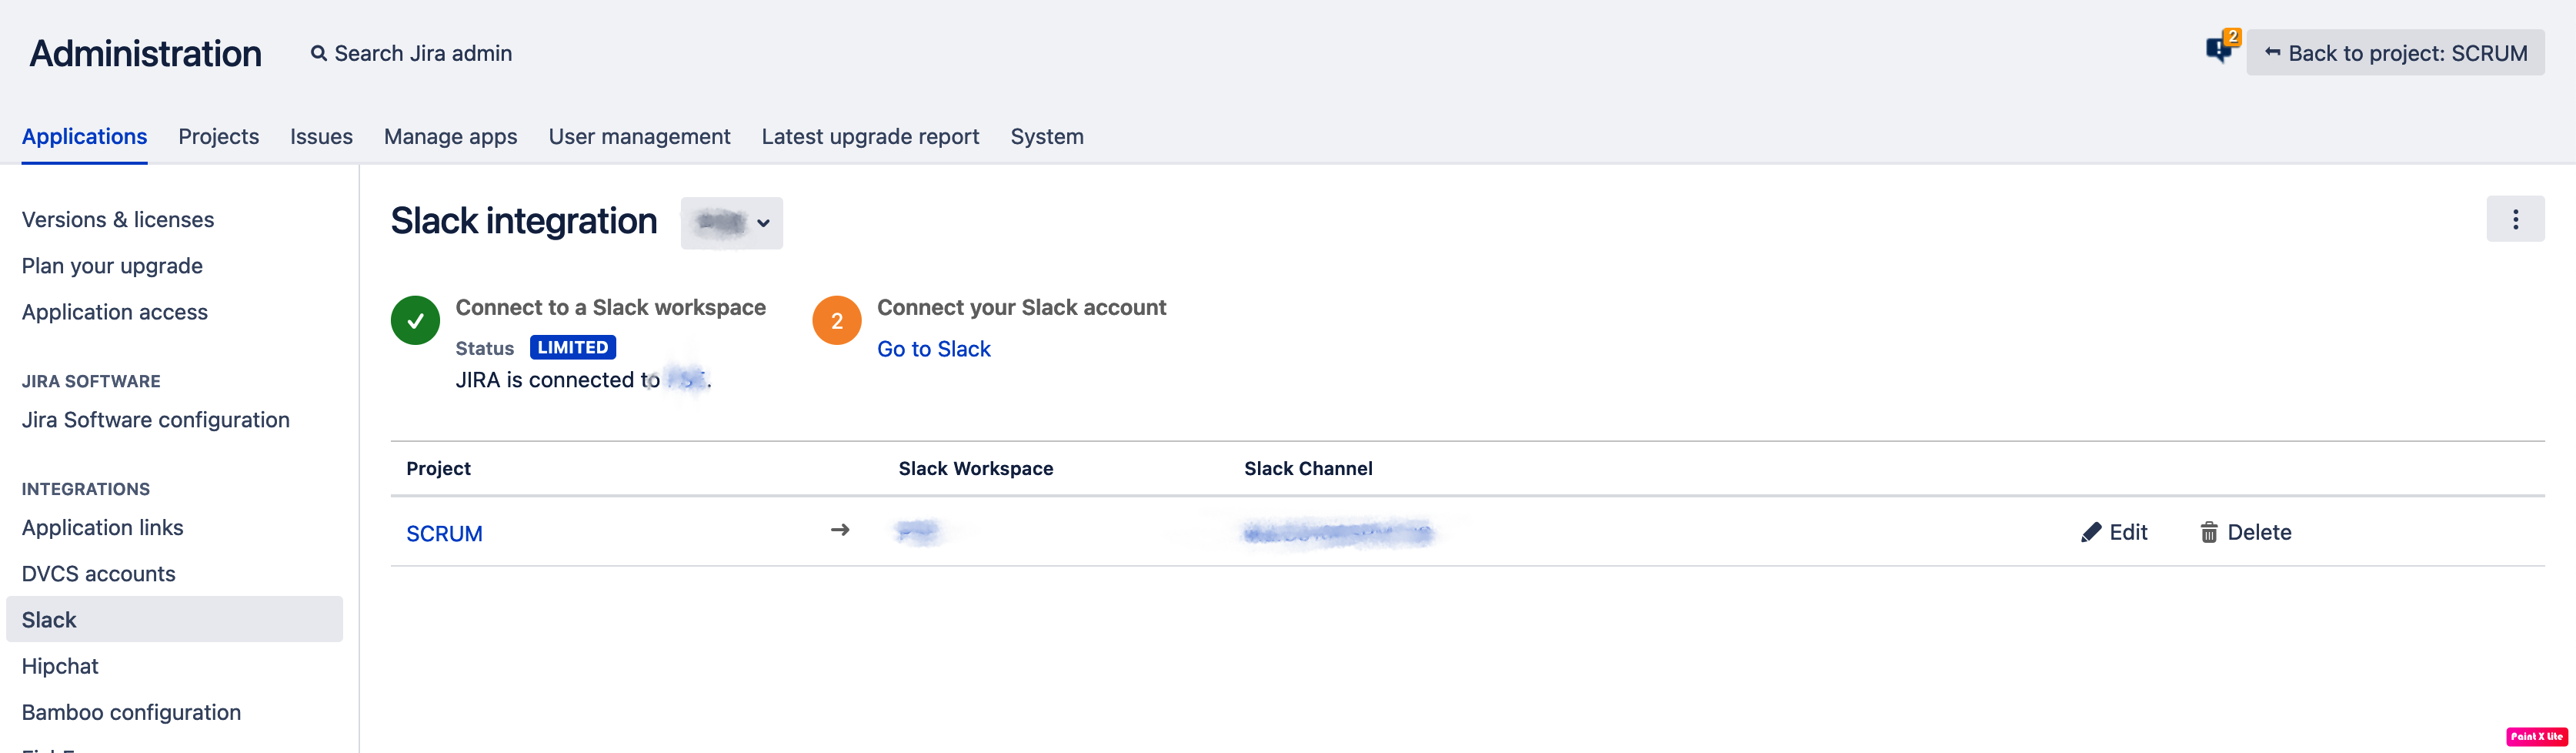Select Slack in the integrations sidebar
2576x753 pixels.
[x=174, y=620]
